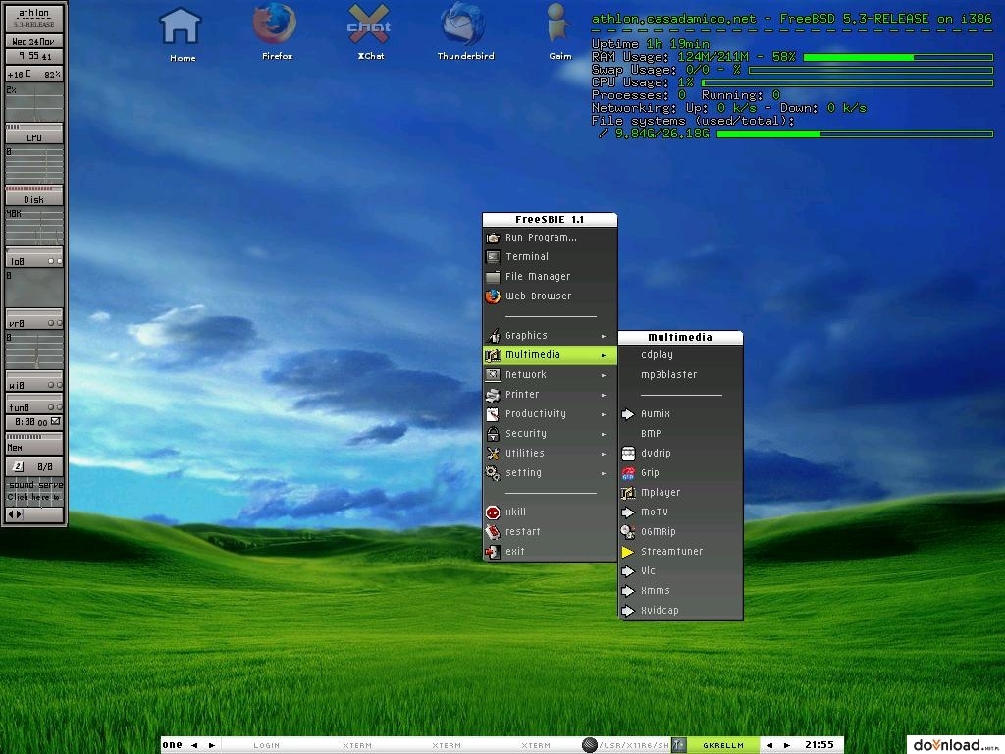Expand the Productivity submenu

tap(550, 414)
